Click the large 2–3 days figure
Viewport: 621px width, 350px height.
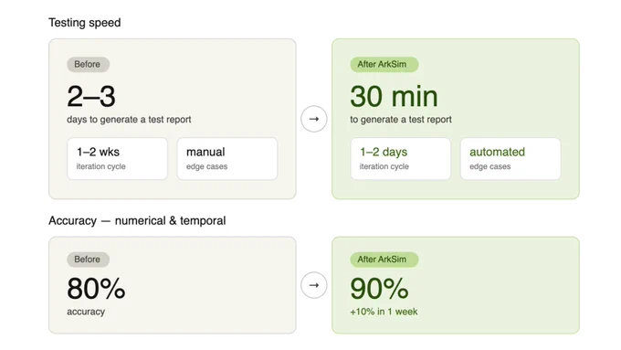click(91, 96)
